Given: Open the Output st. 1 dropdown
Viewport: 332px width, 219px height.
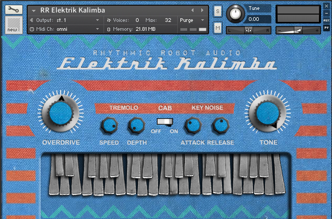Looking at the screenshot, I should coord(66,20).
